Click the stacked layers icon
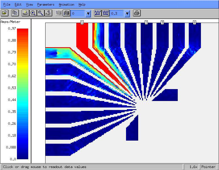 coord(66,13)
